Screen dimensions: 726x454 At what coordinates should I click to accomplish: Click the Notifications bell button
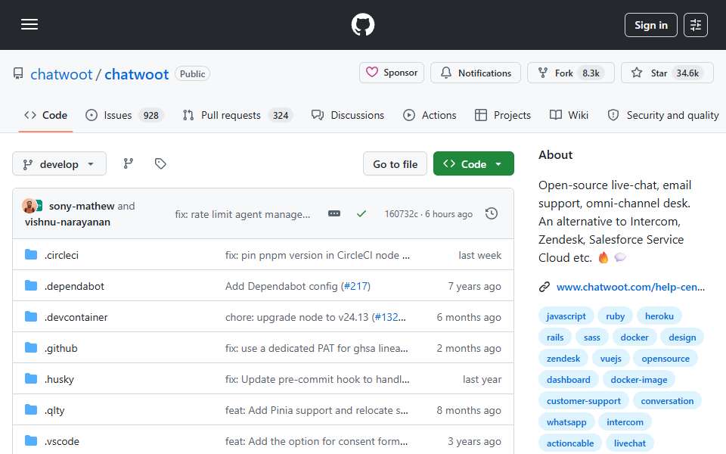click(476, 73)
